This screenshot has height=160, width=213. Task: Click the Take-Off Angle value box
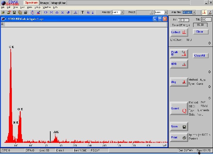200,25
